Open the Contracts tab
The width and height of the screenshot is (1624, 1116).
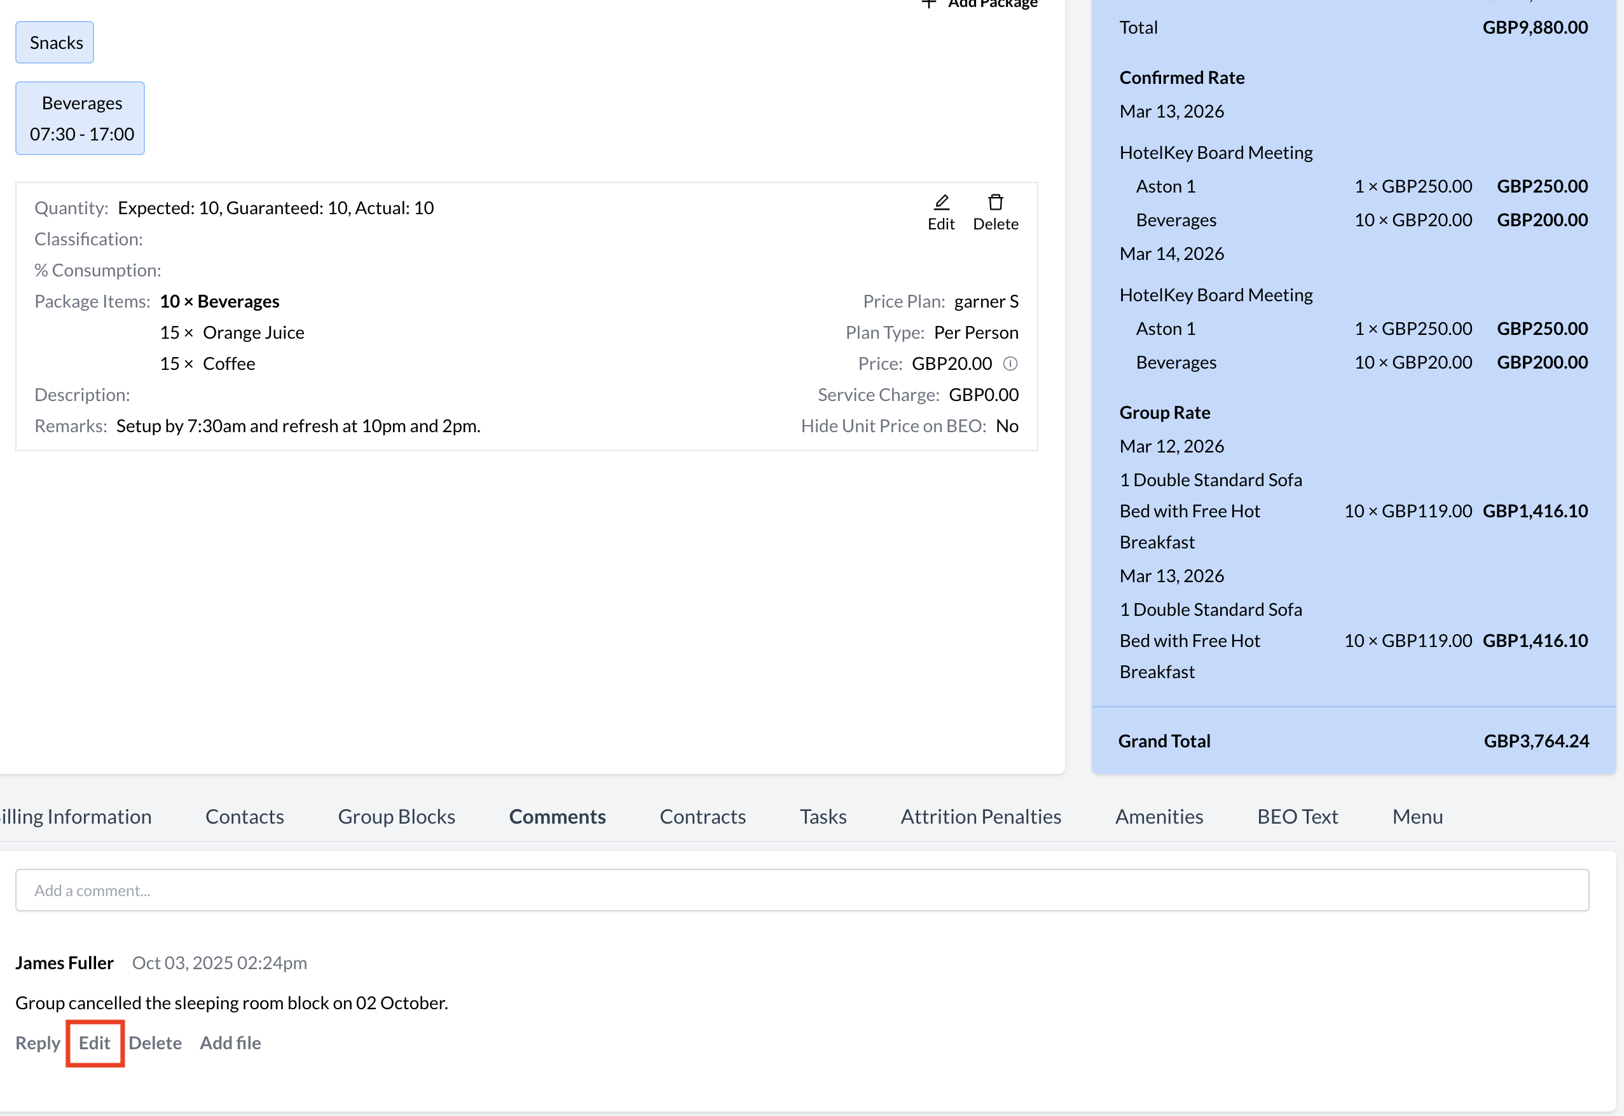702,816
